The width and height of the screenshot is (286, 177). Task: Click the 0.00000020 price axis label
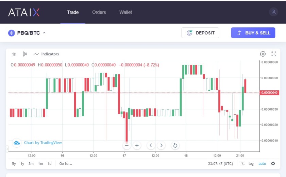click(x=270, y=125)
